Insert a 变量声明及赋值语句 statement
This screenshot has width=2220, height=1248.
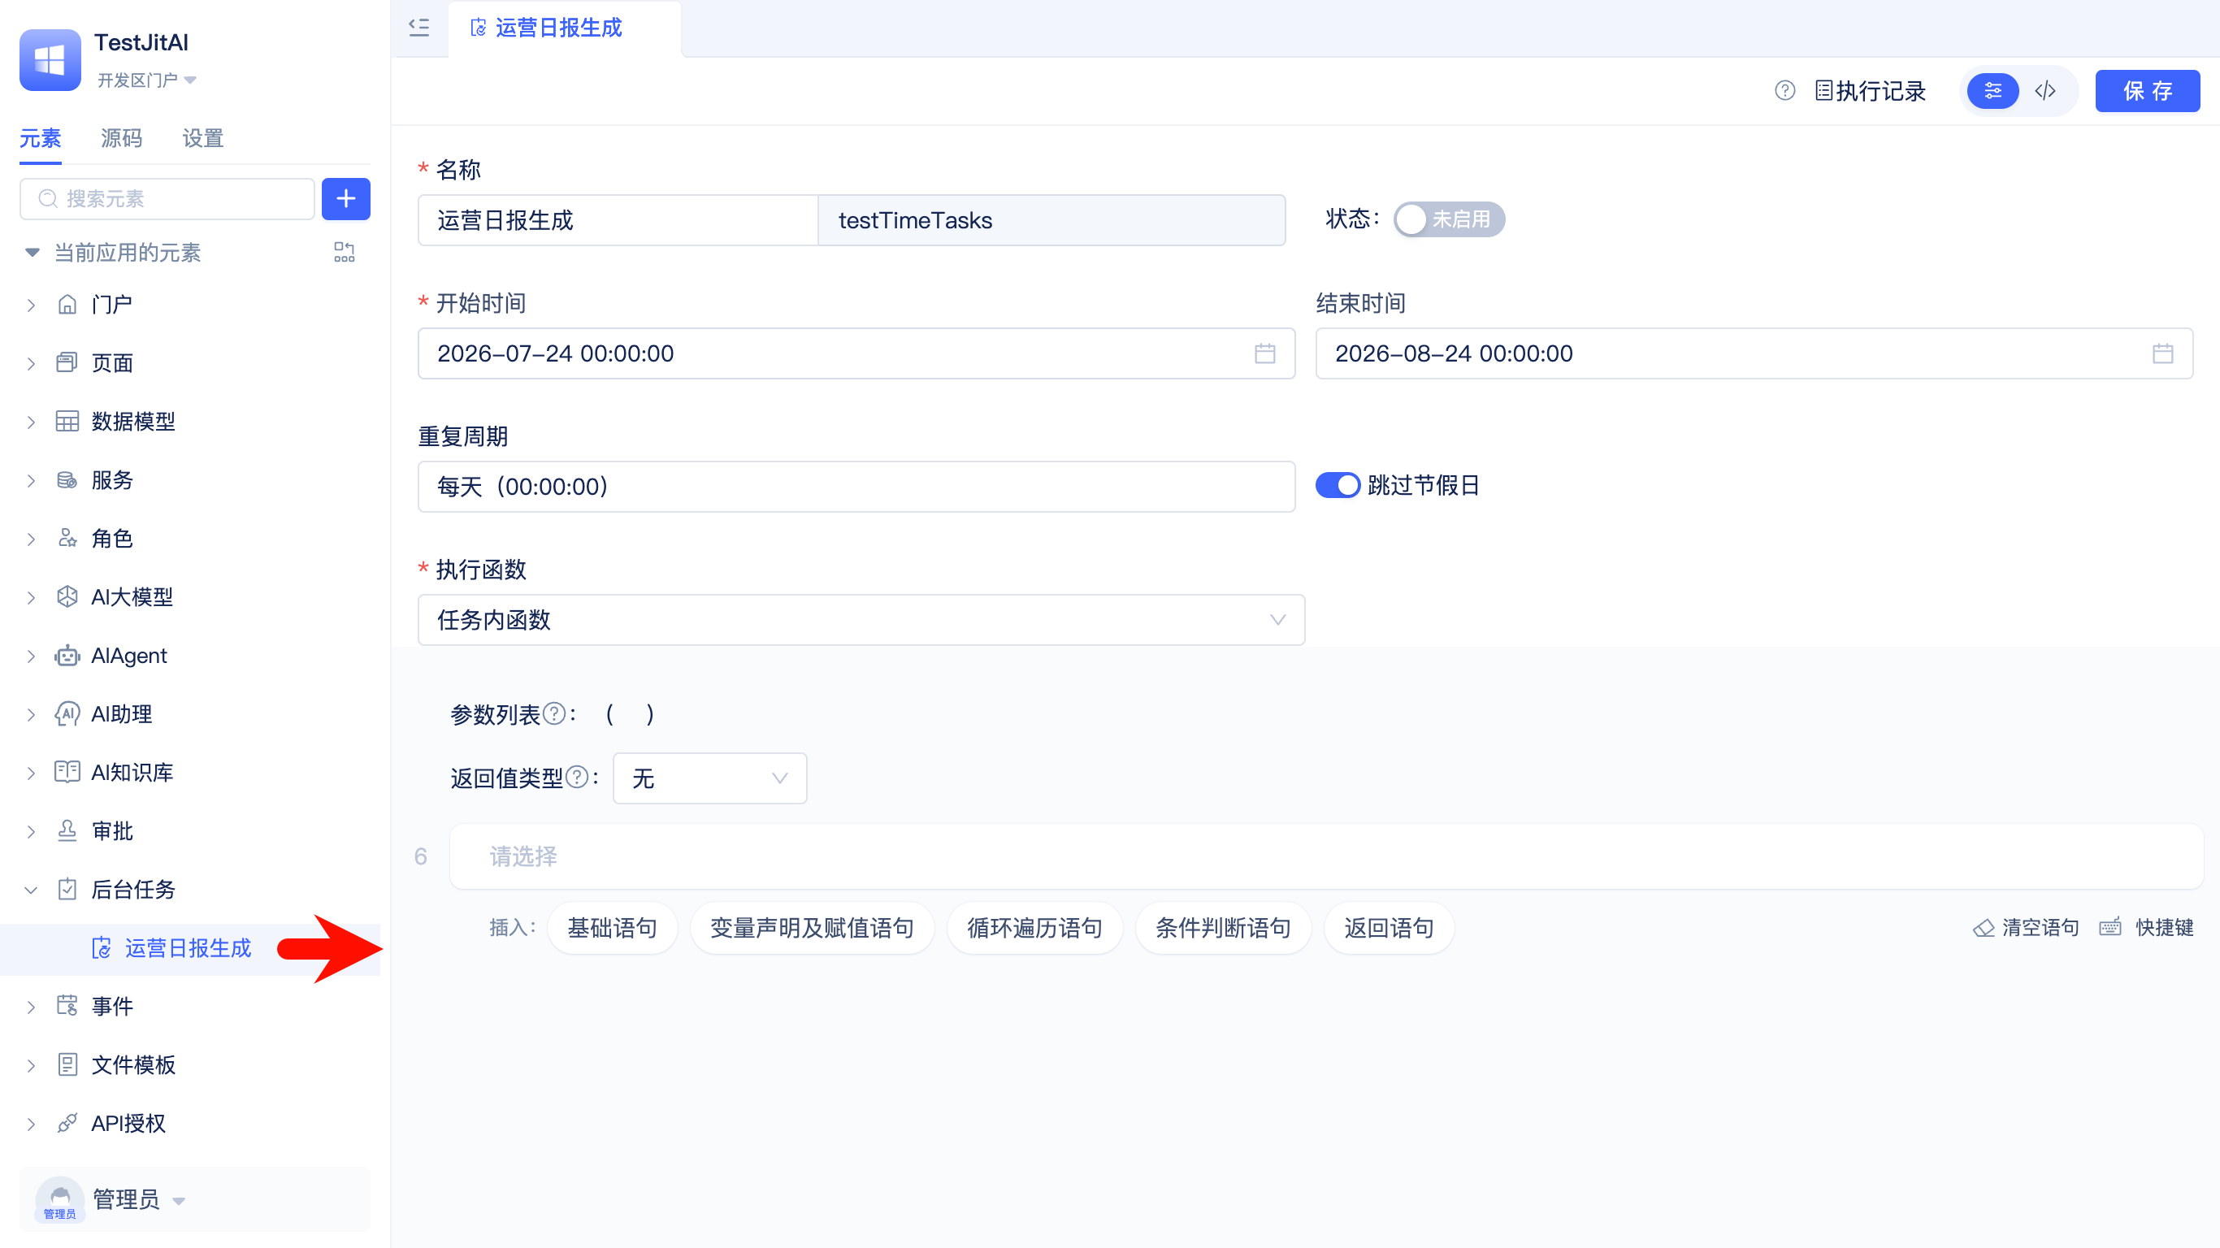[812, 927]
